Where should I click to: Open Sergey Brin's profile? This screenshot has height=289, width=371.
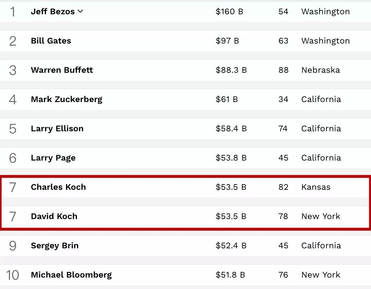coord(55,245)
